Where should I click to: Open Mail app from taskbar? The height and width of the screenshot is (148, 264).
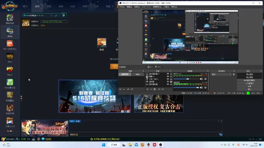click(x=136, y=145)
